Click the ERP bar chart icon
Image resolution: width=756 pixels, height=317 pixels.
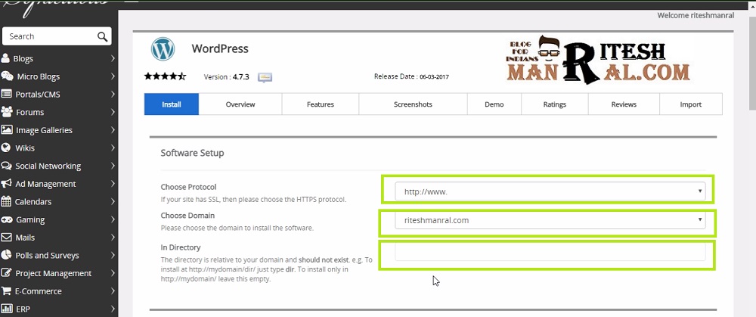[7, 309]
